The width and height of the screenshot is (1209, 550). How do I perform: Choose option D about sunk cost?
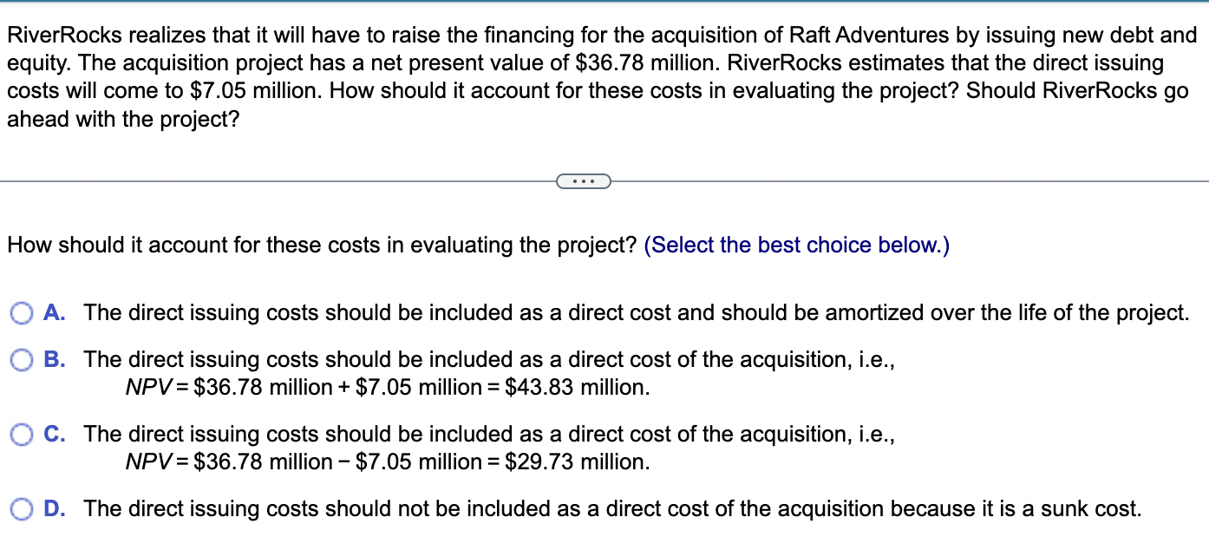[x=607, y=509]
